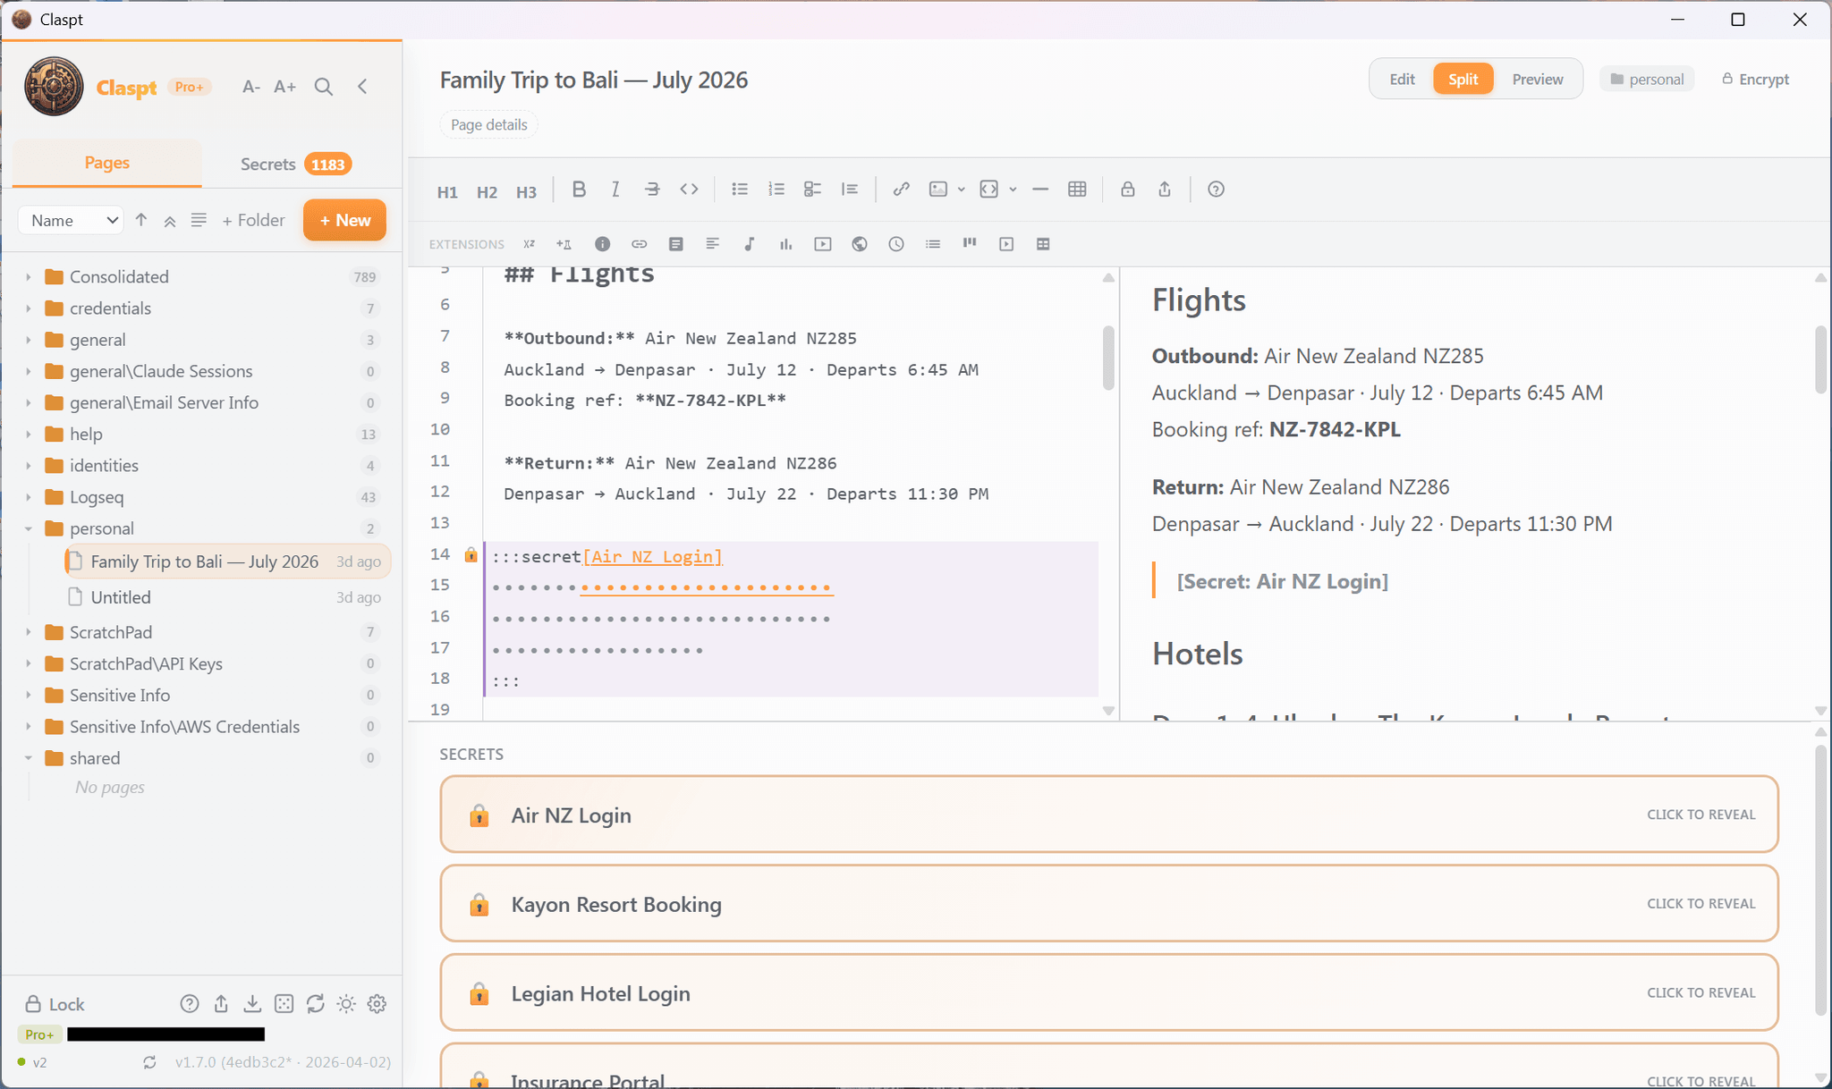
Task: Click the H2 heading button
Action: pos(487,191)
